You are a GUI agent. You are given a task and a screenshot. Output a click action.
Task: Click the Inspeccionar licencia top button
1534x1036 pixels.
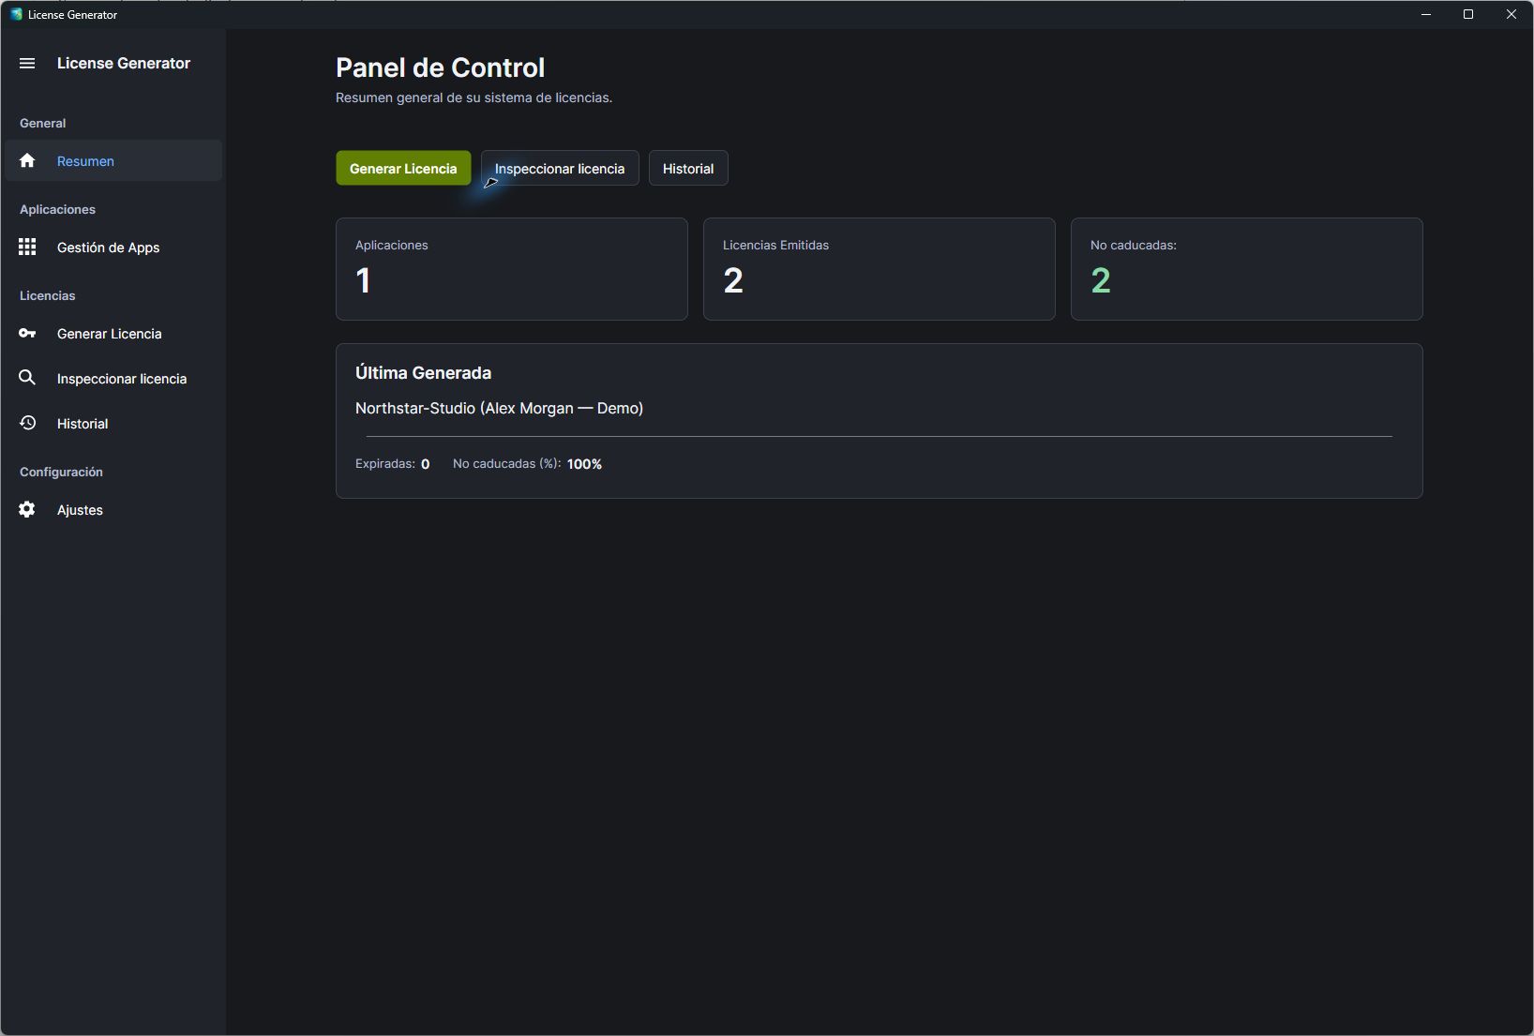pos(560,168)
